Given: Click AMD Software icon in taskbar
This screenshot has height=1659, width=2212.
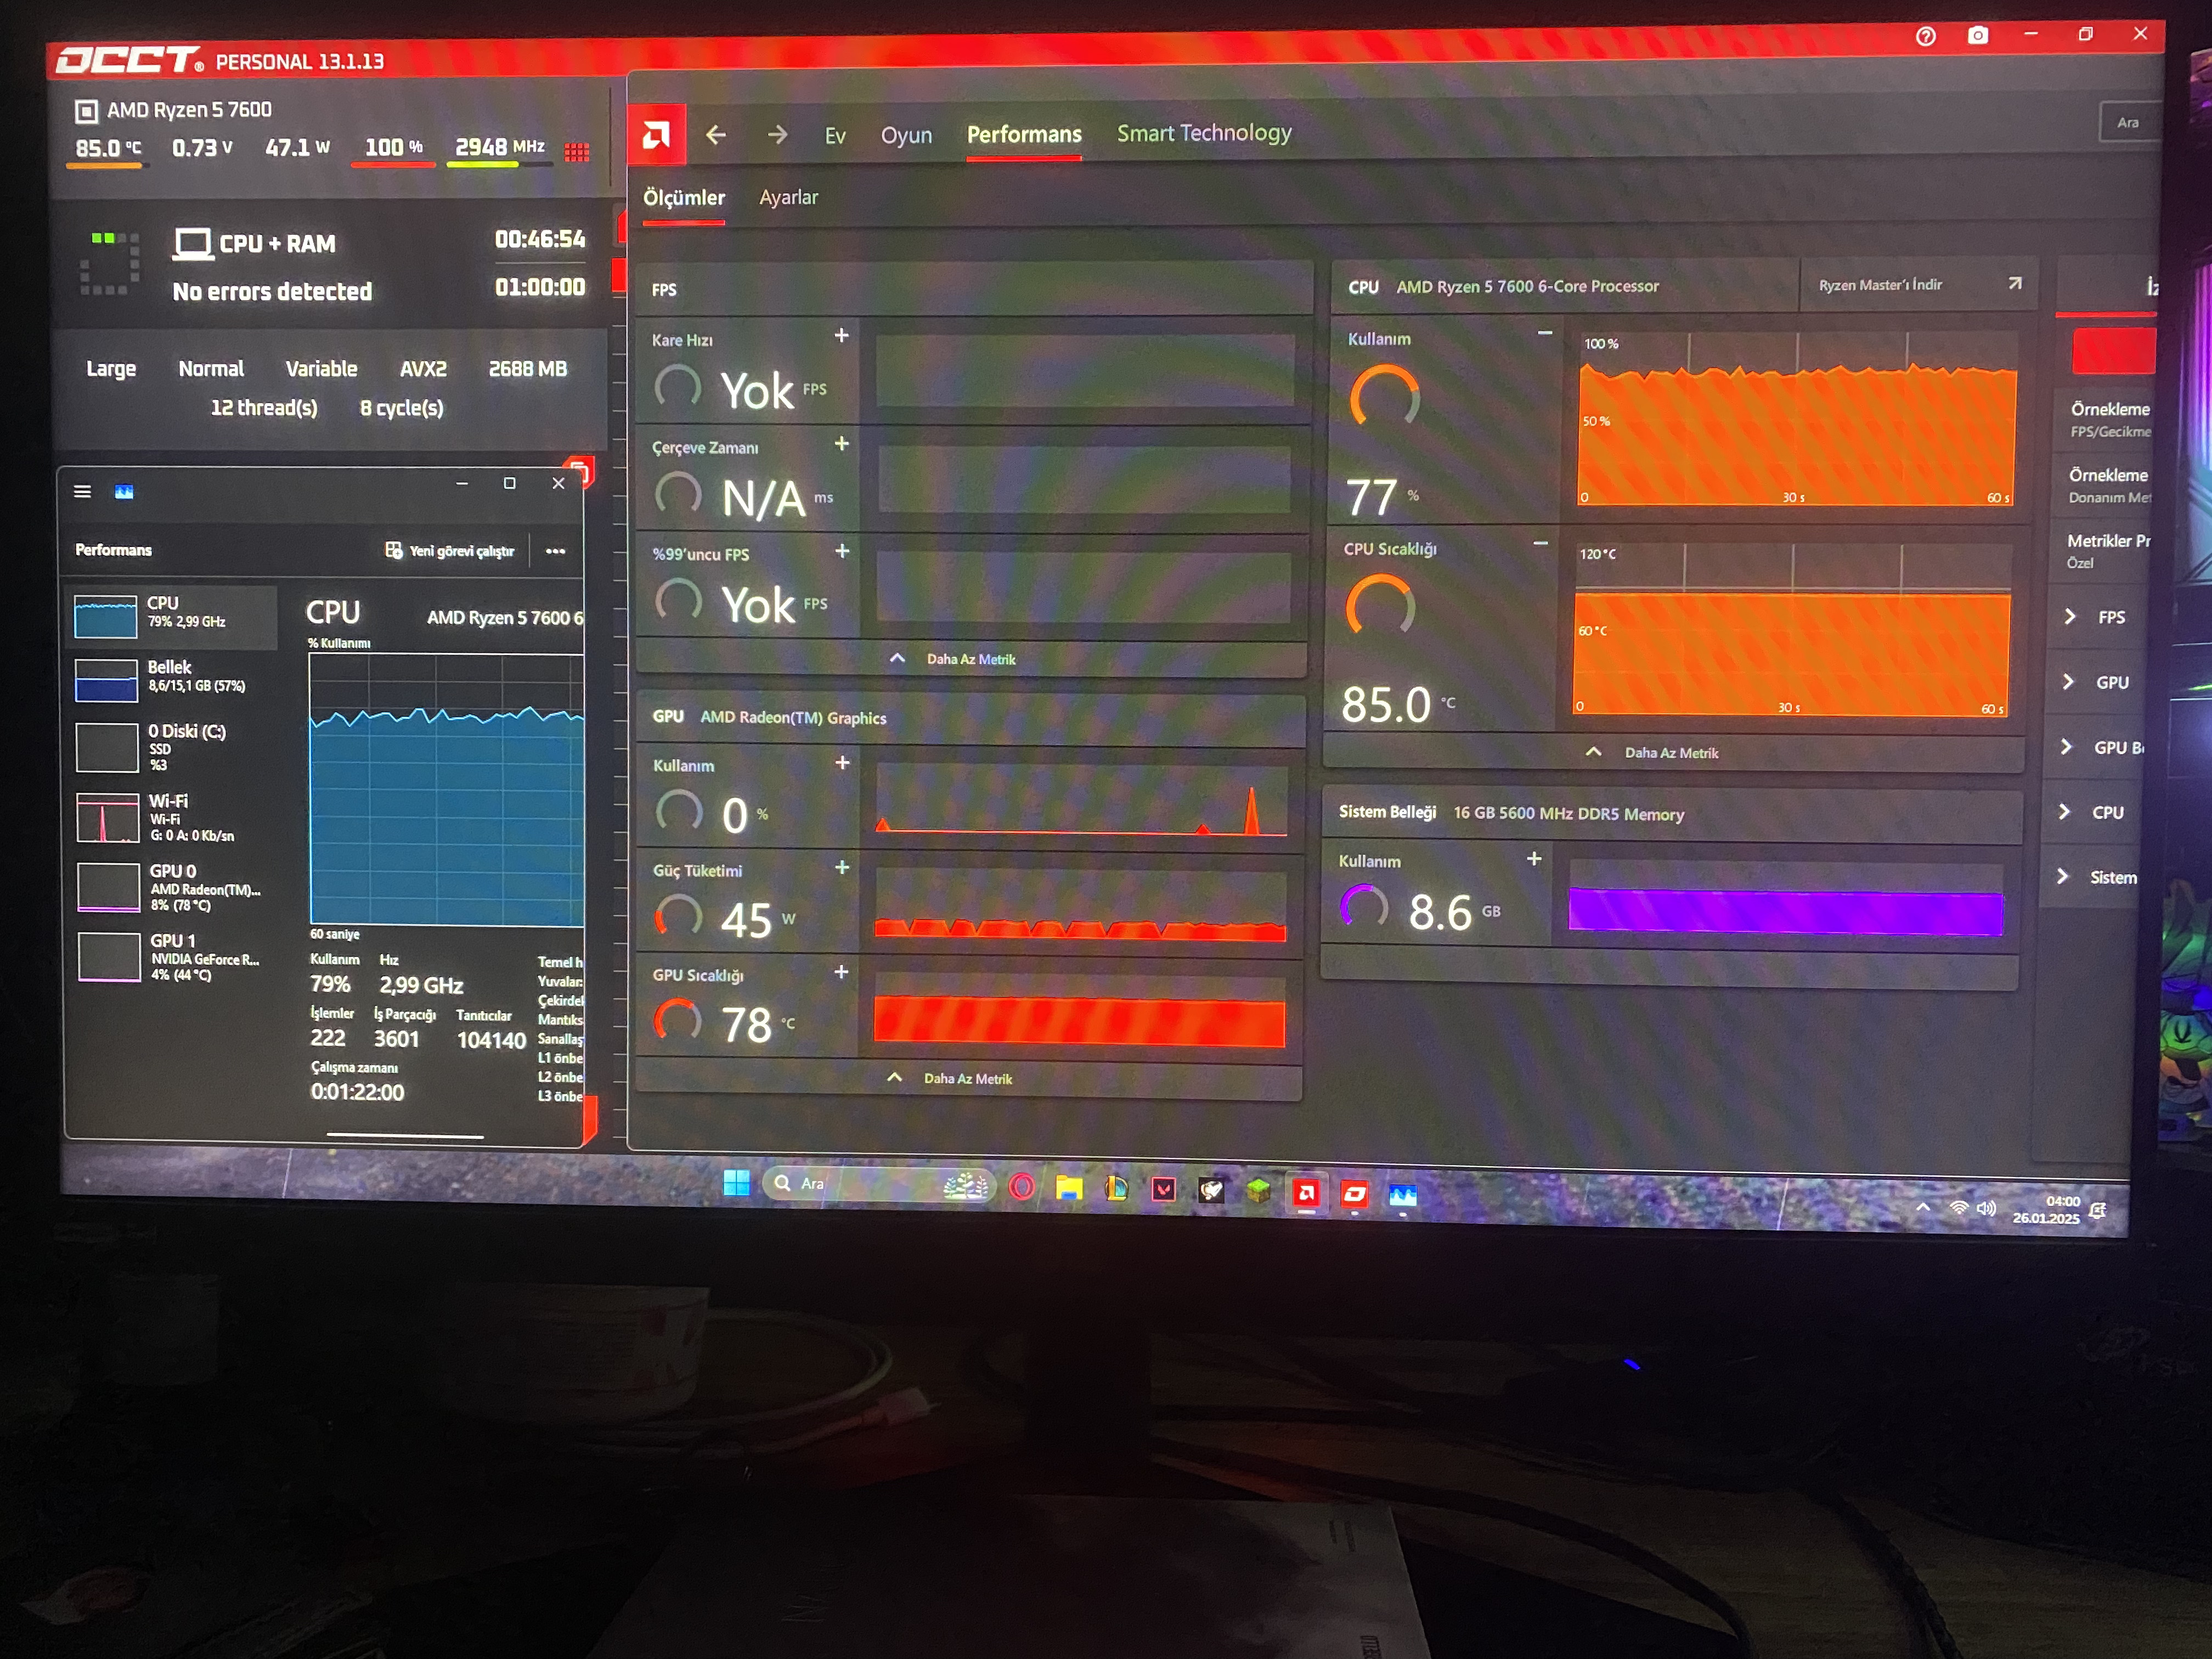Looking at the screenshot, I should coord(1306,1192).
